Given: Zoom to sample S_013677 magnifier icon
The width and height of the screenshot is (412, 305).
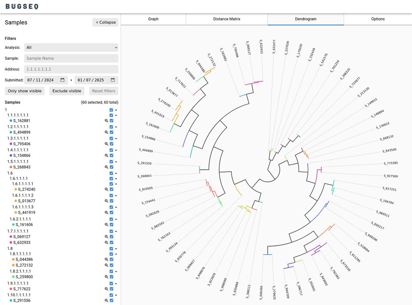Looking at the screenshot, I should click(x=106, y=201).
